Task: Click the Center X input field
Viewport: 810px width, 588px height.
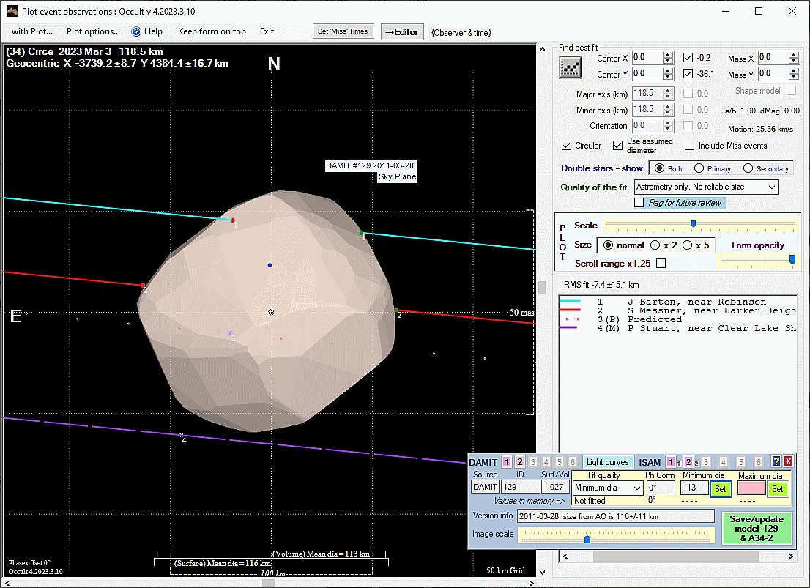Action: point(646,58)
